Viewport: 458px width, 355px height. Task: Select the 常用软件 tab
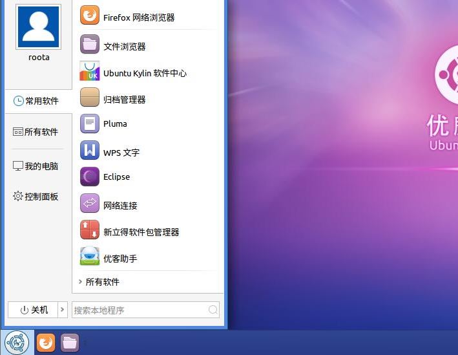coord(38,101)
